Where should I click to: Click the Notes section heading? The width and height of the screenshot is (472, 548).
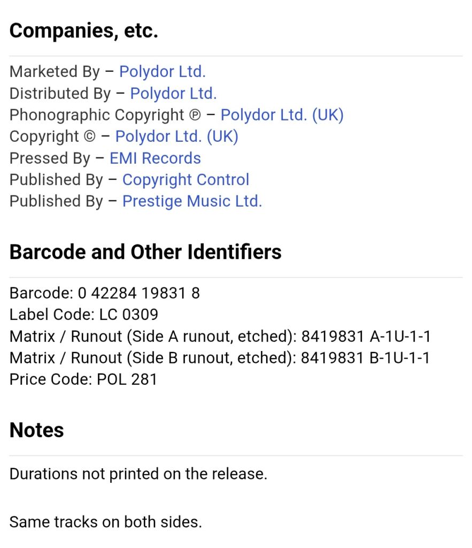37,430
